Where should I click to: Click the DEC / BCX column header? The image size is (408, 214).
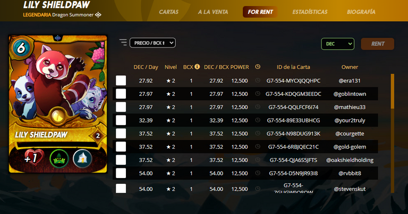[217, 67]
